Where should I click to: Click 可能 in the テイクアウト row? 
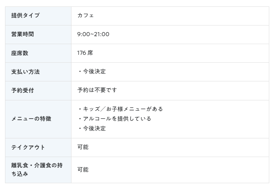point(83,147)
